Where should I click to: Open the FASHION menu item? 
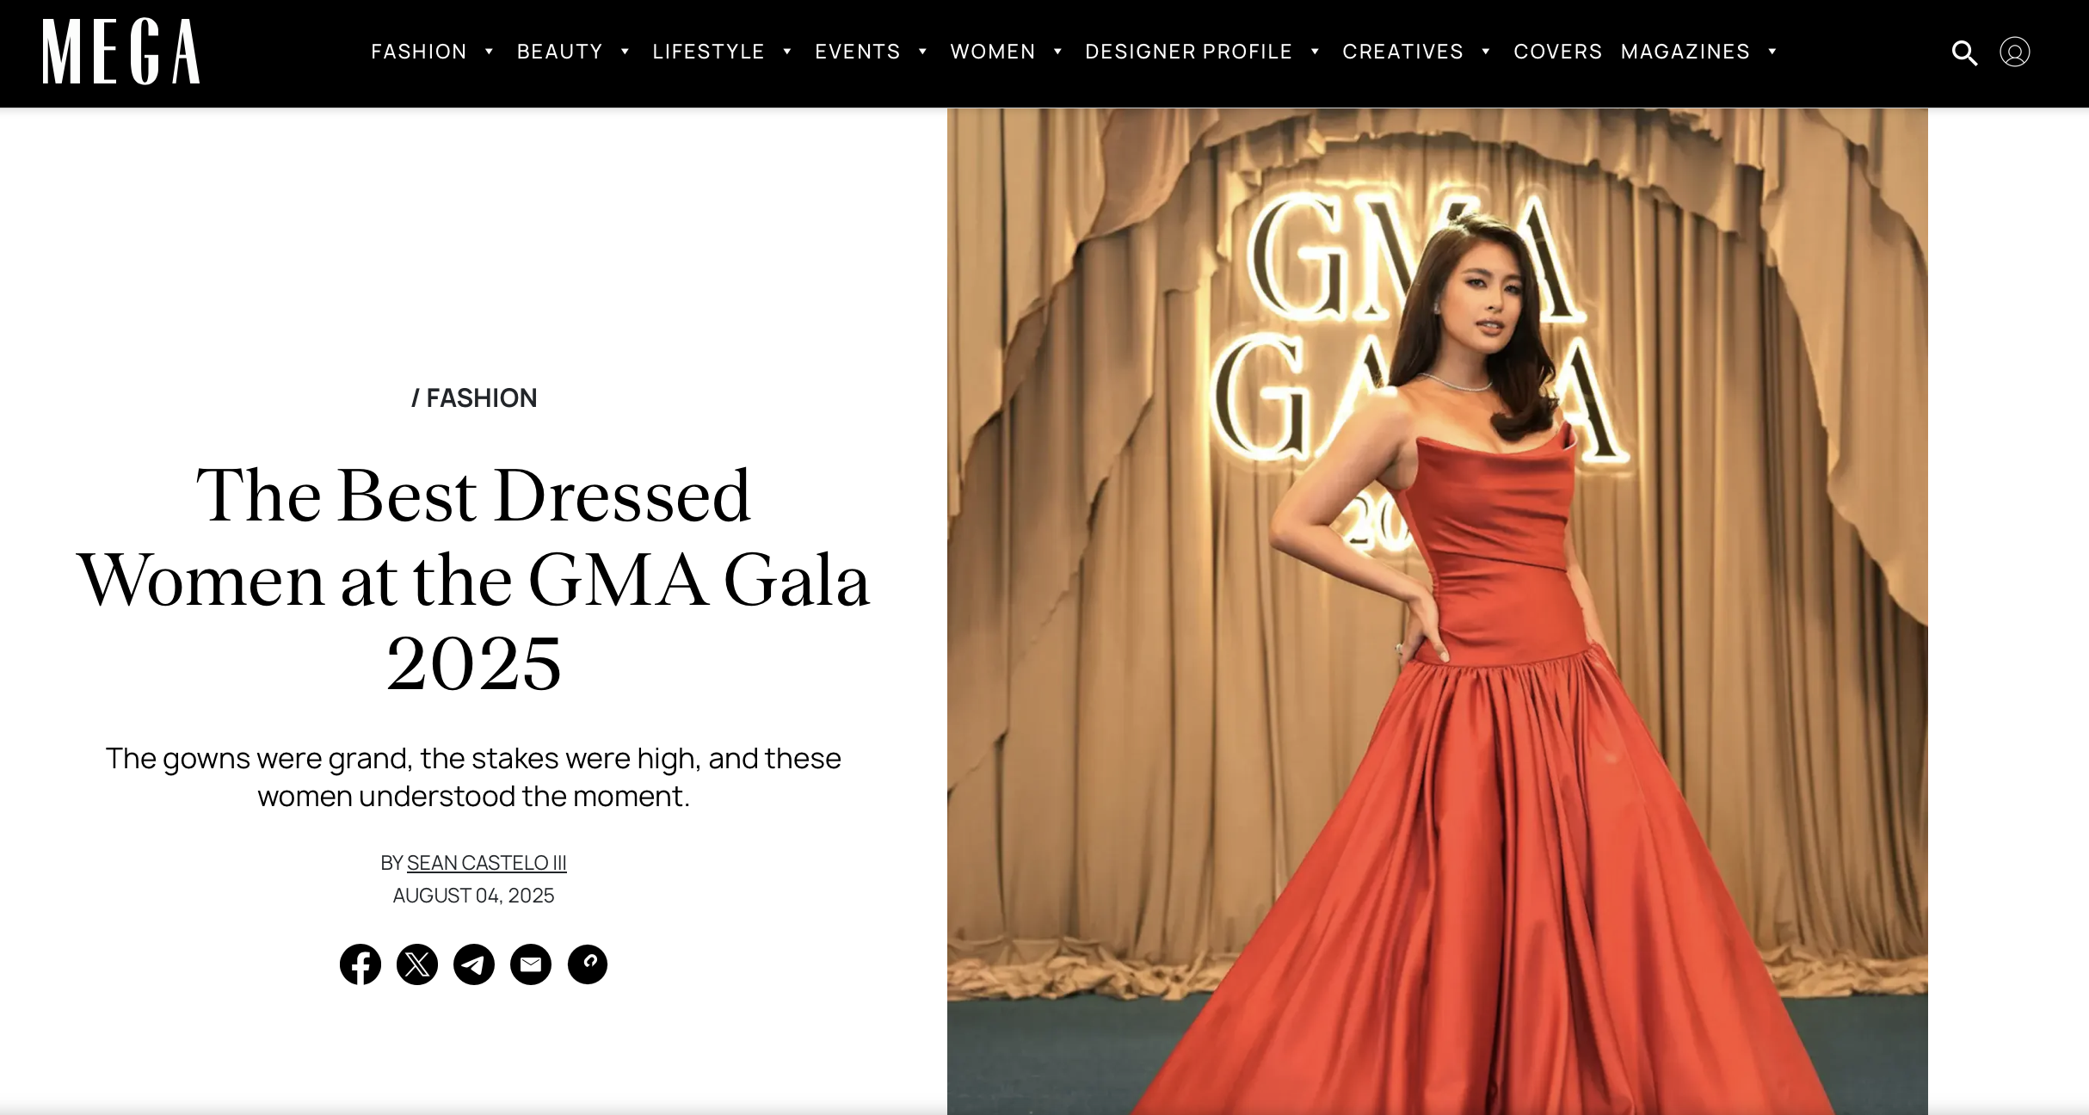[419, 52]
